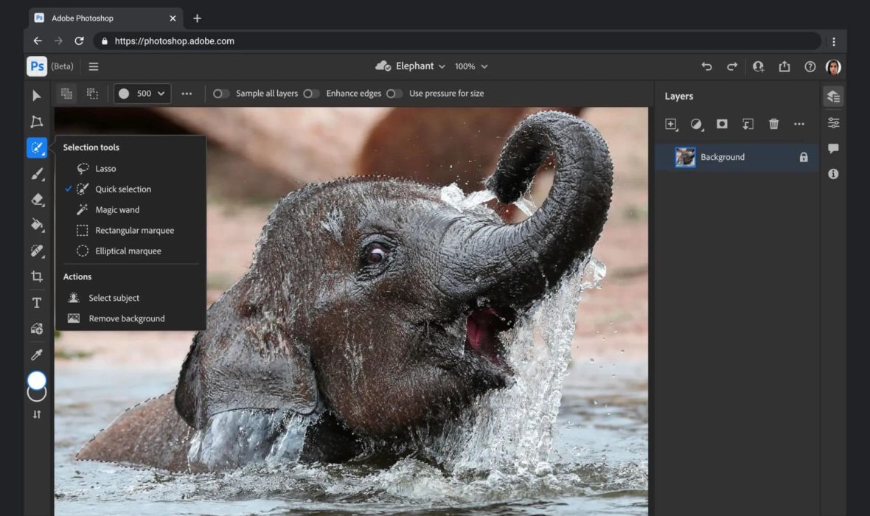Pick the Paint Bucket fill tool

pos(37,226)
